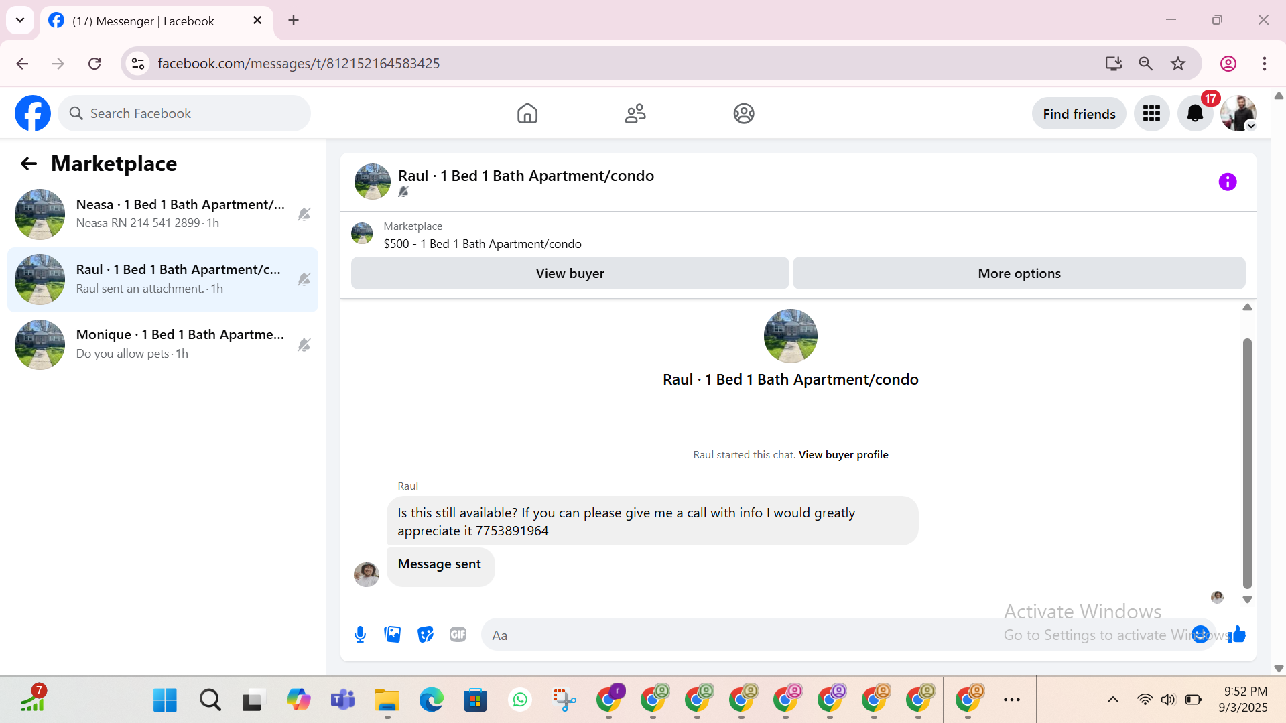This screenshot has width=1286, height=723.
Task: Click muted bell icon on Monique conversation
Action: 304,344
